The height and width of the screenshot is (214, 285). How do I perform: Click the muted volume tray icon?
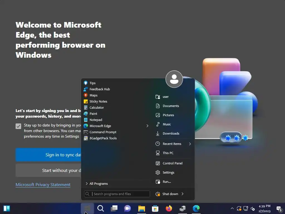point(253,208)
